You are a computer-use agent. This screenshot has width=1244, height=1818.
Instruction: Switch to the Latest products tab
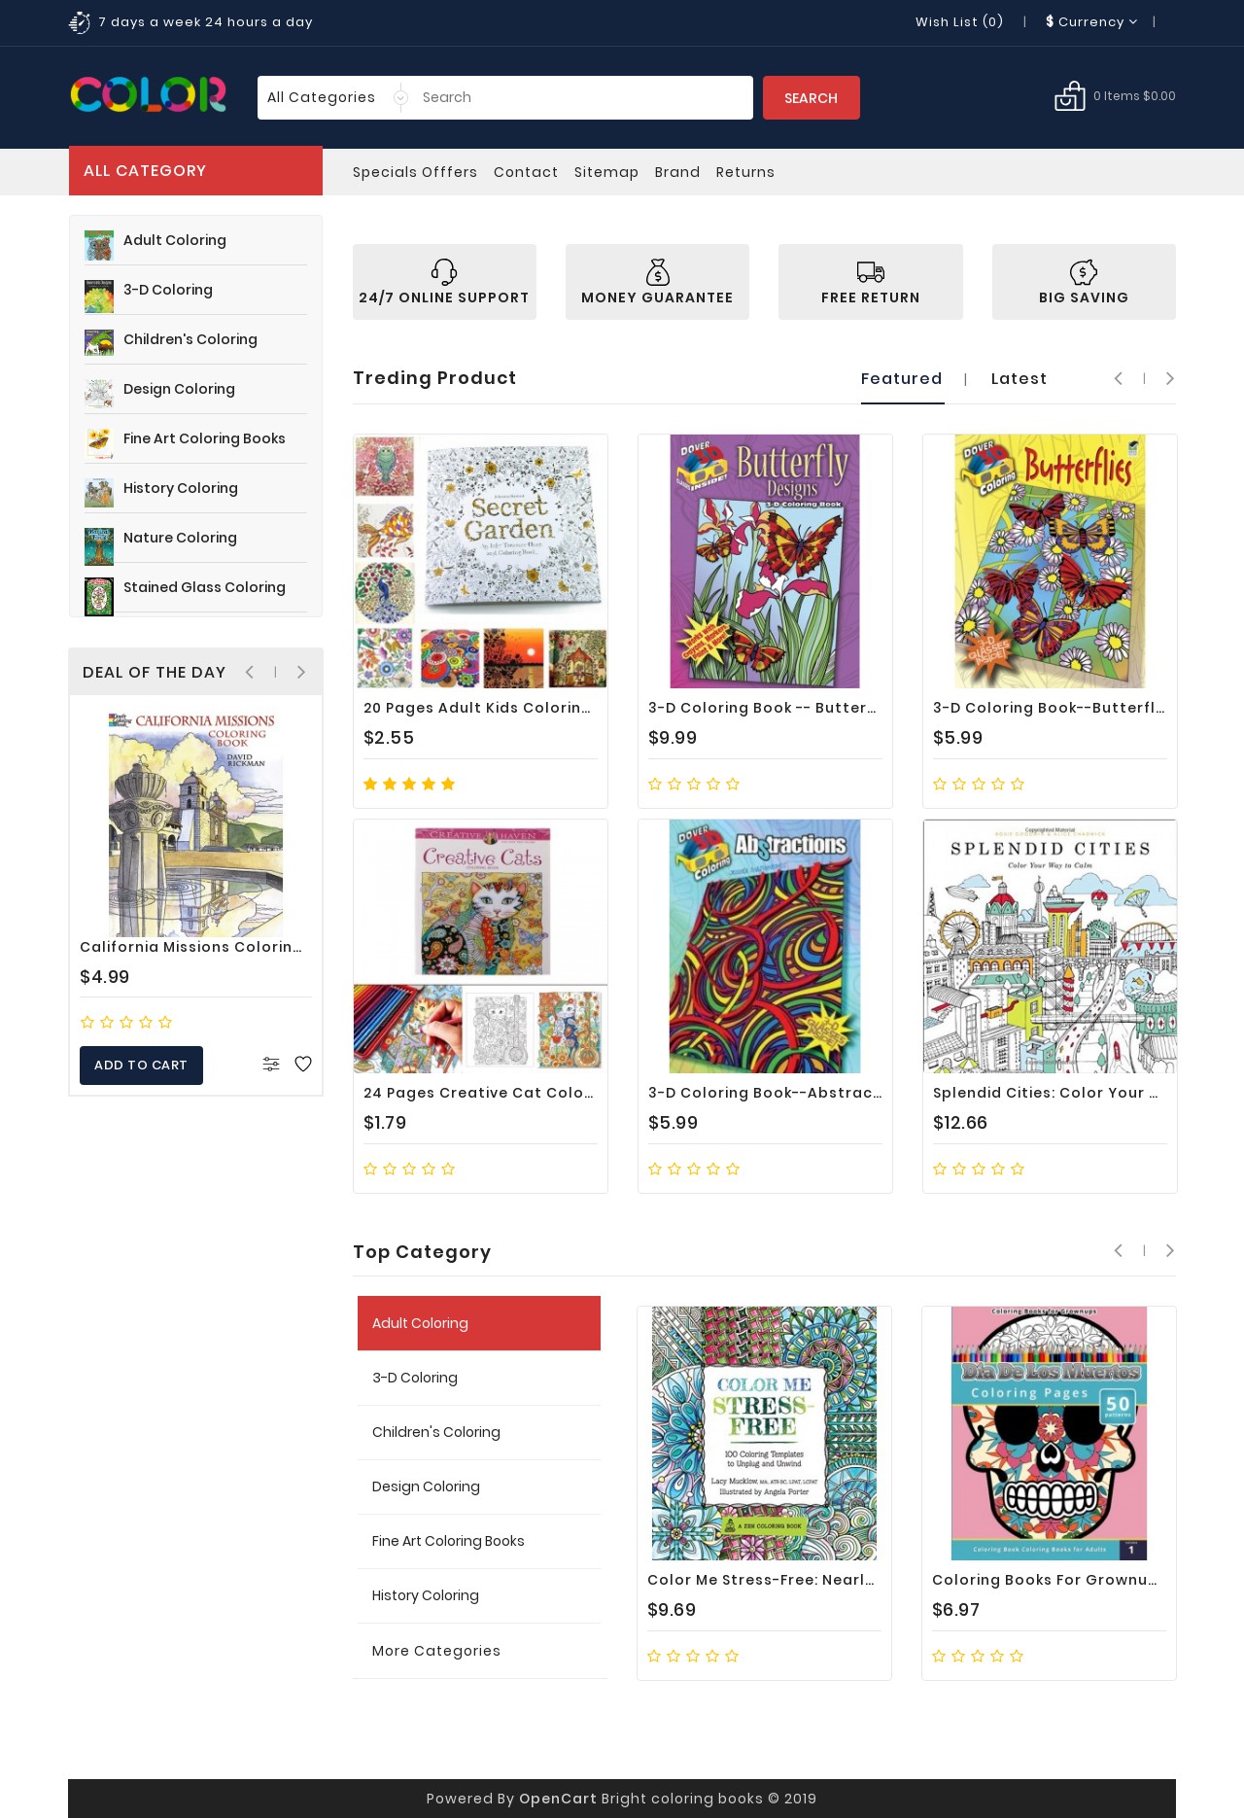pos(1019,378)
